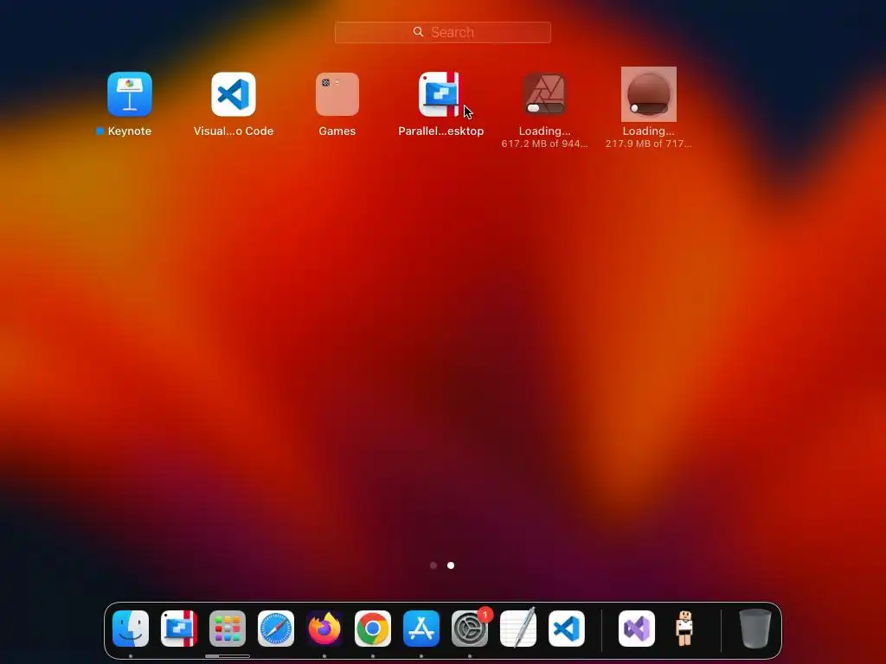Open Safari from the Dock
The width and height of the screenshot is (886, 664).
276,629
